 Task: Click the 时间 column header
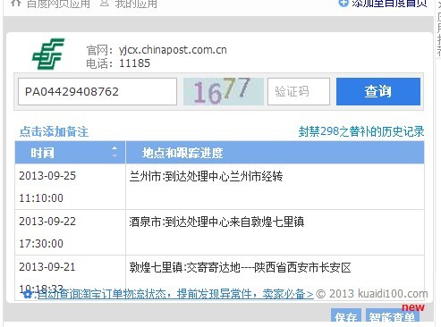point(71,153)
